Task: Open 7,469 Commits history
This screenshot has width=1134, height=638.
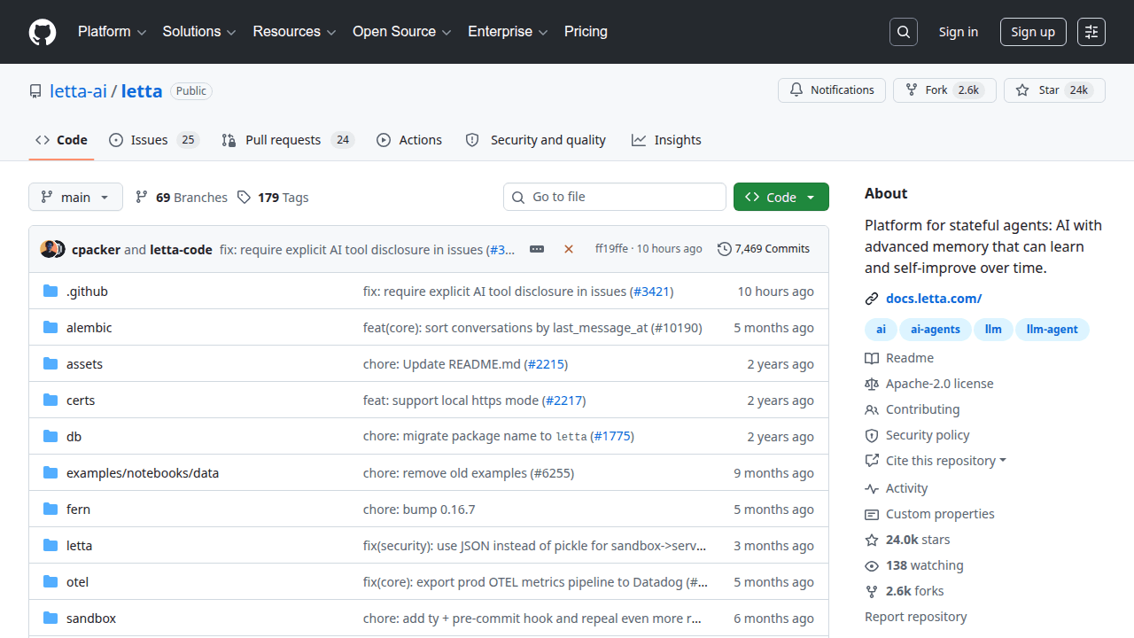Action: coord(764,249)
